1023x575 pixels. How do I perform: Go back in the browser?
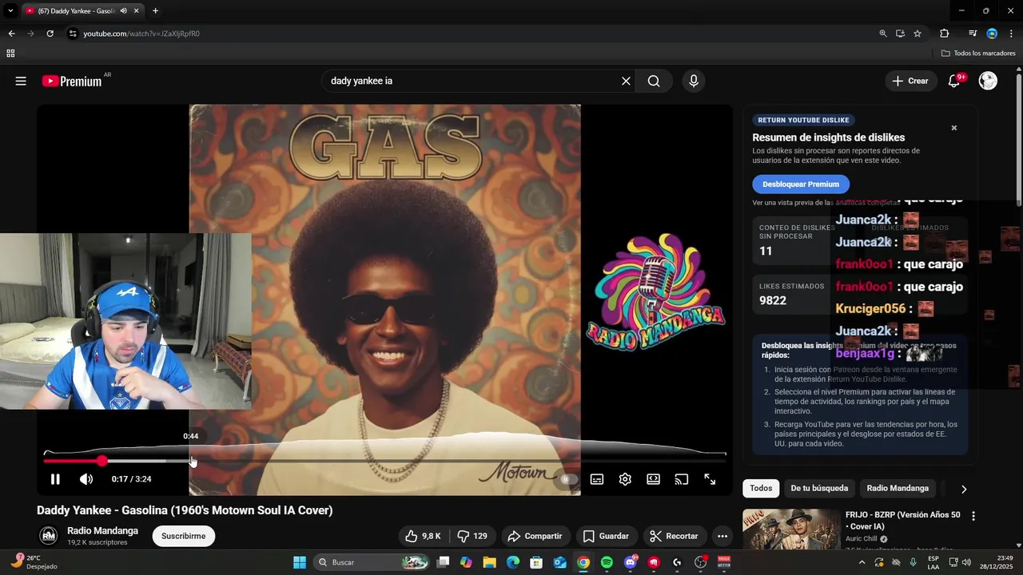[x=11, y=34]
